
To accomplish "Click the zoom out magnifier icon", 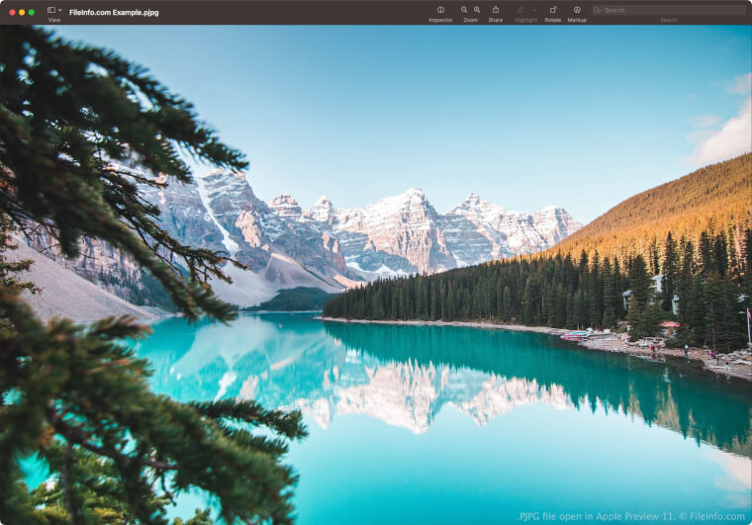I will coord(464,10).
